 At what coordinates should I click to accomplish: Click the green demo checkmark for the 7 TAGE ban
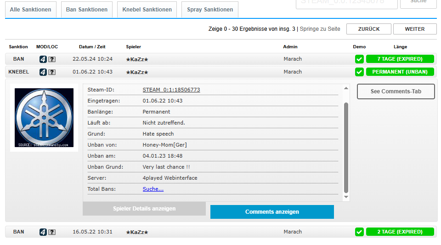point(359,59)
